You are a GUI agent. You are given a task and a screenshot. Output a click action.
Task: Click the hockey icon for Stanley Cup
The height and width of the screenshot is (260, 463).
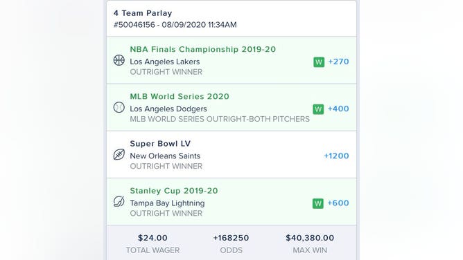tap(119, 202)
